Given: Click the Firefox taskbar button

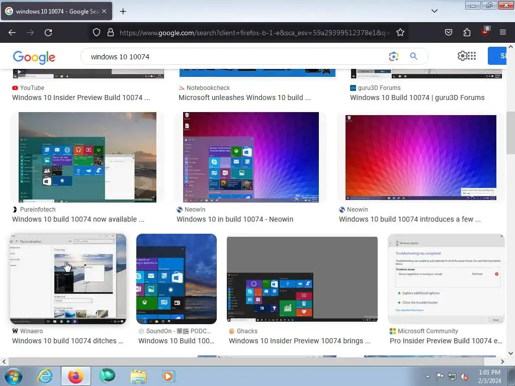Looking at the screenshot, I should pos(76,376).
